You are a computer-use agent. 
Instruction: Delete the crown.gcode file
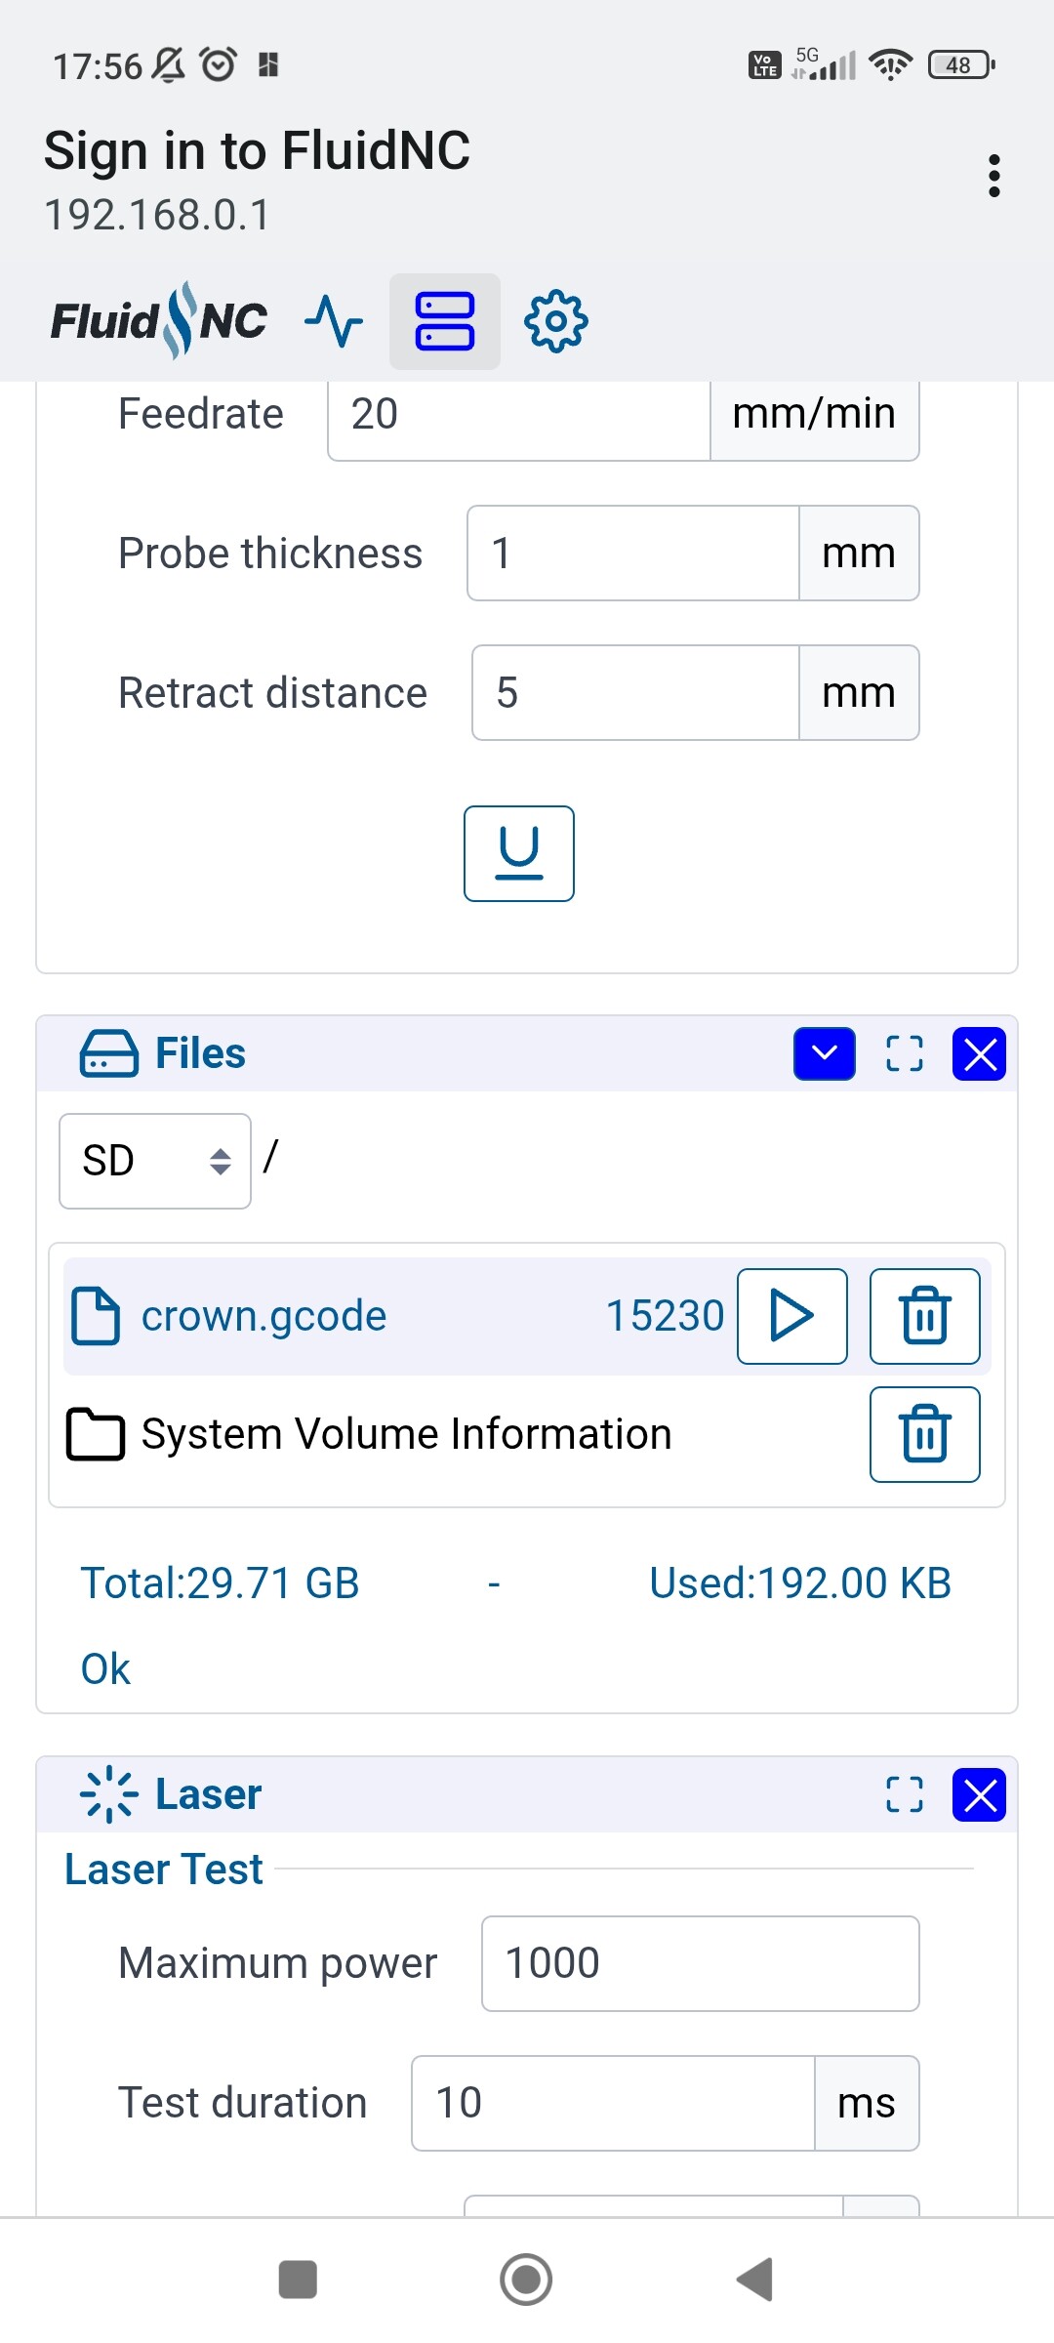(x=924, y=1316)
